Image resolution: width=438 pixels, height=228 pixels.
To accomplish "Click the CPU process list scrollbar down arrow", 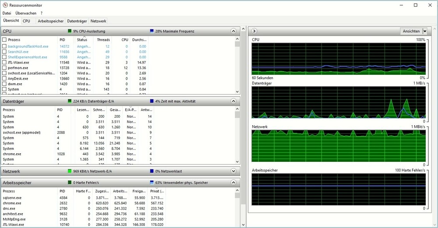I will click(x=237, y=92).
